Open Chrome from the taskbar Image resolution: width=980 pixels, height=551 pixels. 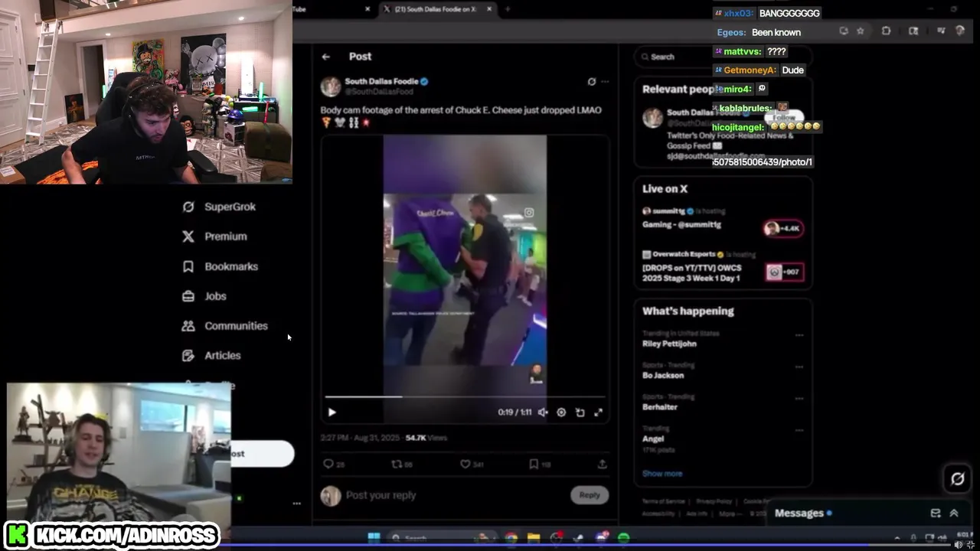tap(511, 538)
